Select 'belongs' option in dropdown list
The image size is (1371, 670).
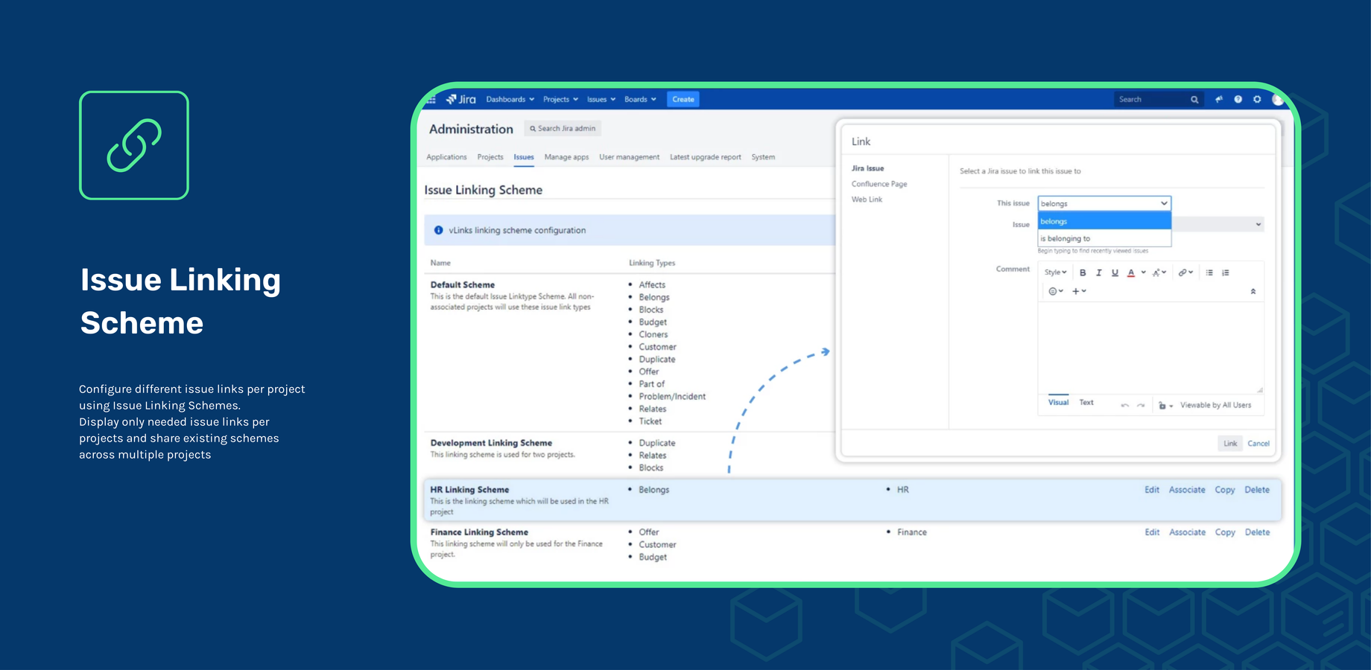[x=1104, y=221]
